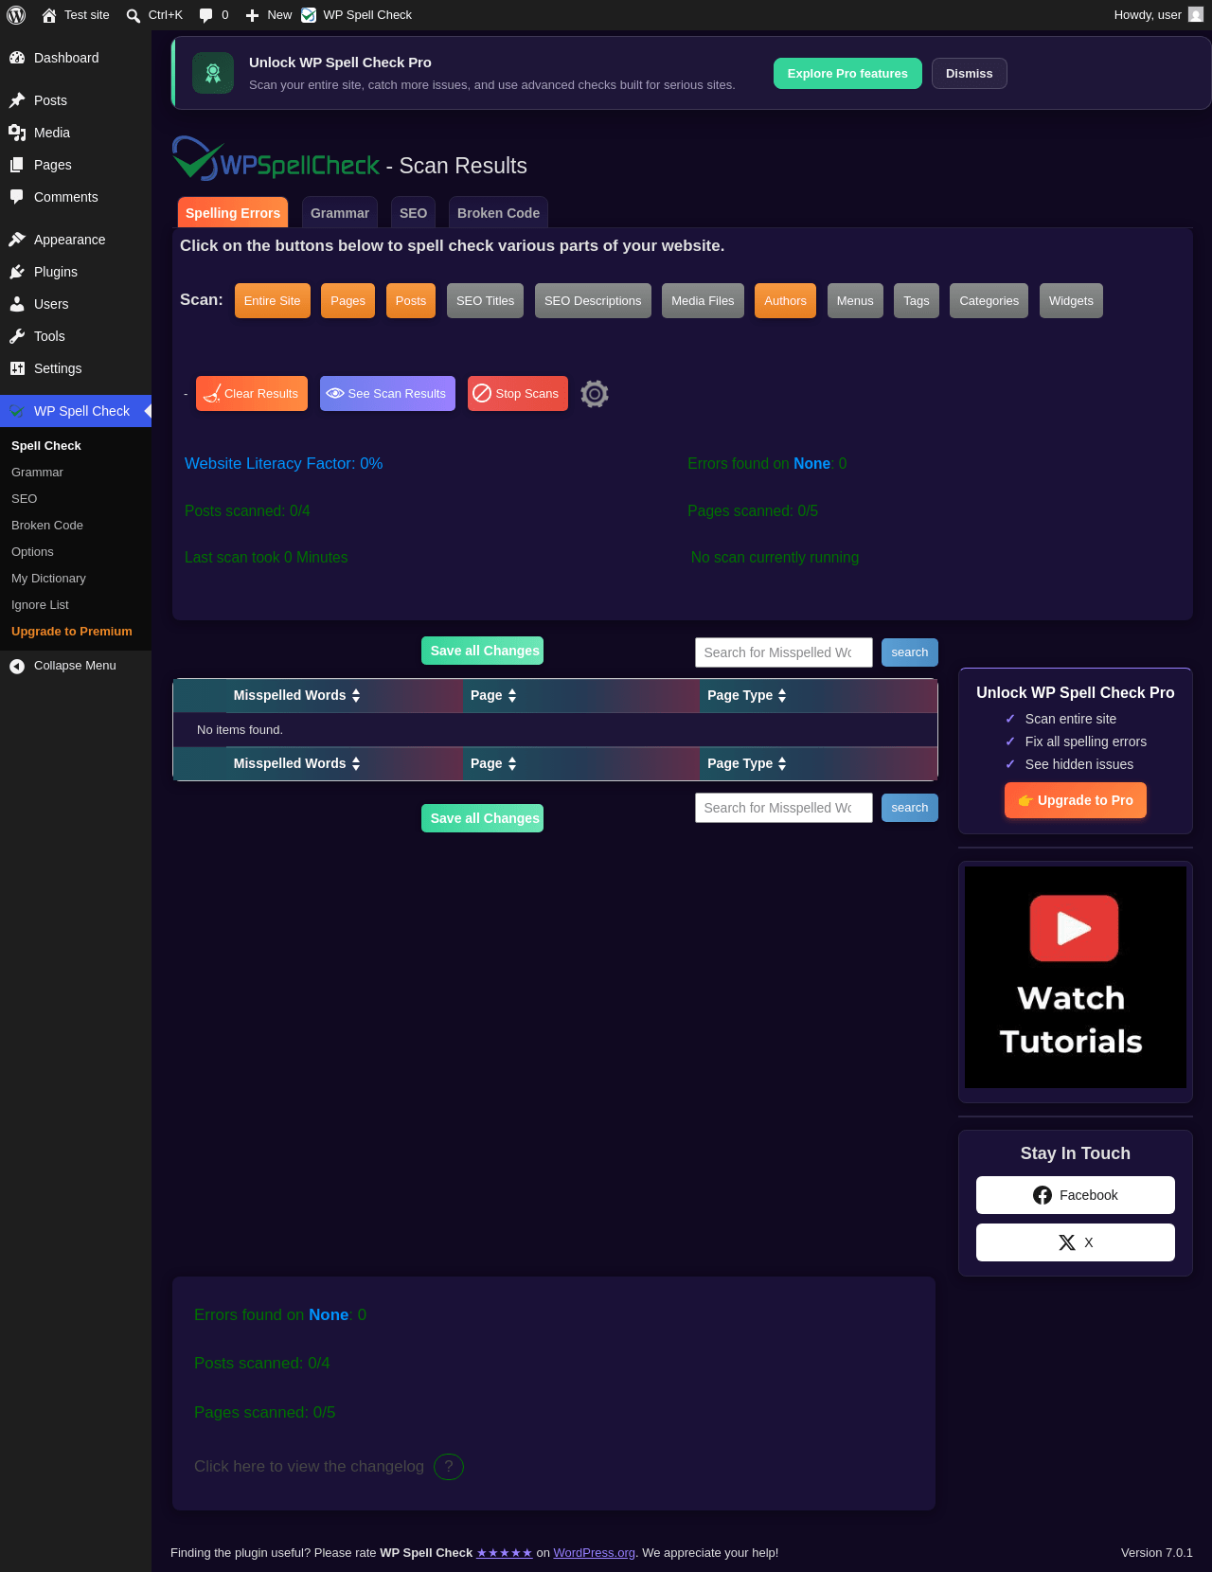Click the Pro badge icon in banner
Image resolution: width=1212 pixels, height=1572 pixels.
(213, 73)
